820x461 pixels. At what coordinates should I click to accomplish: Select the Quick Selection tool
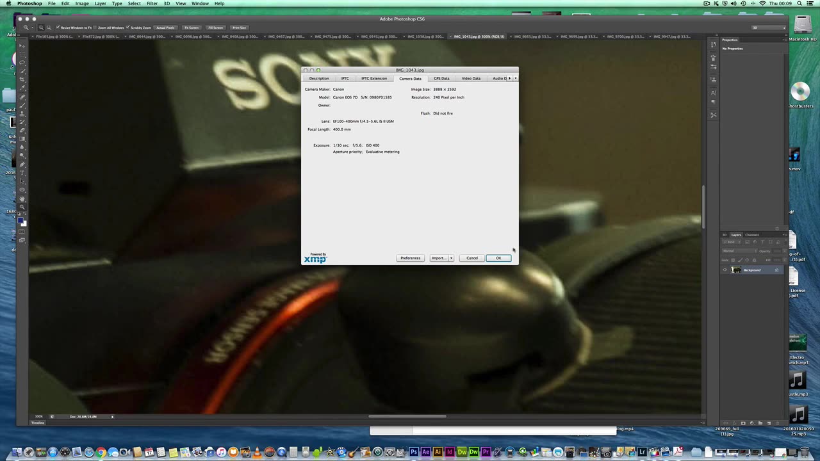point(21,70)
